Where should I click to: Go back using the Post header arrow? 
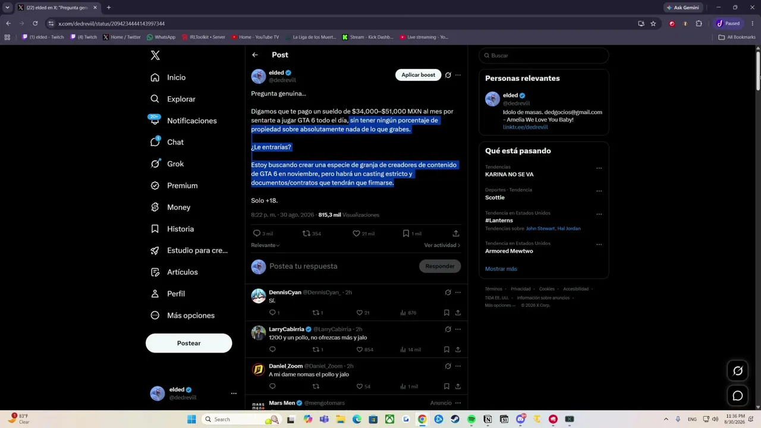click(x=255, y=55)
